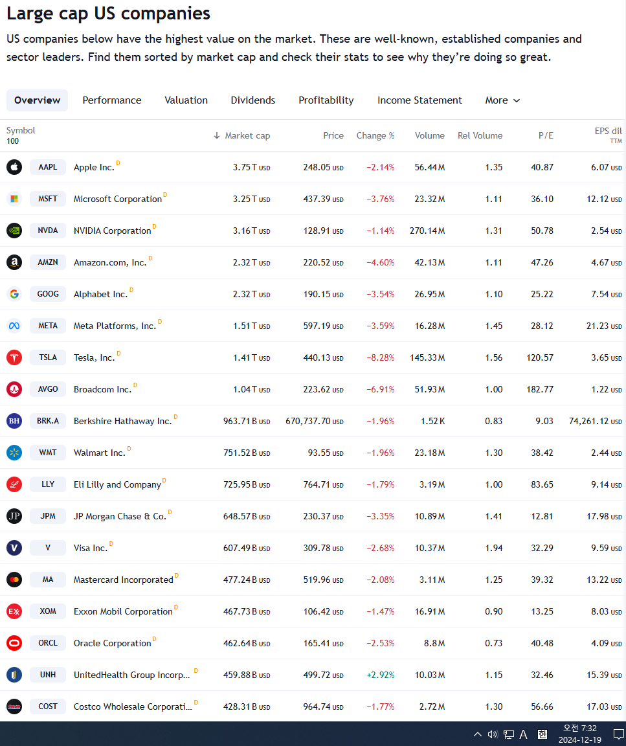Click Berkshire's 670,737.70 USD price
The height and width of the screenshot is (746, 626).
(315, 421)
